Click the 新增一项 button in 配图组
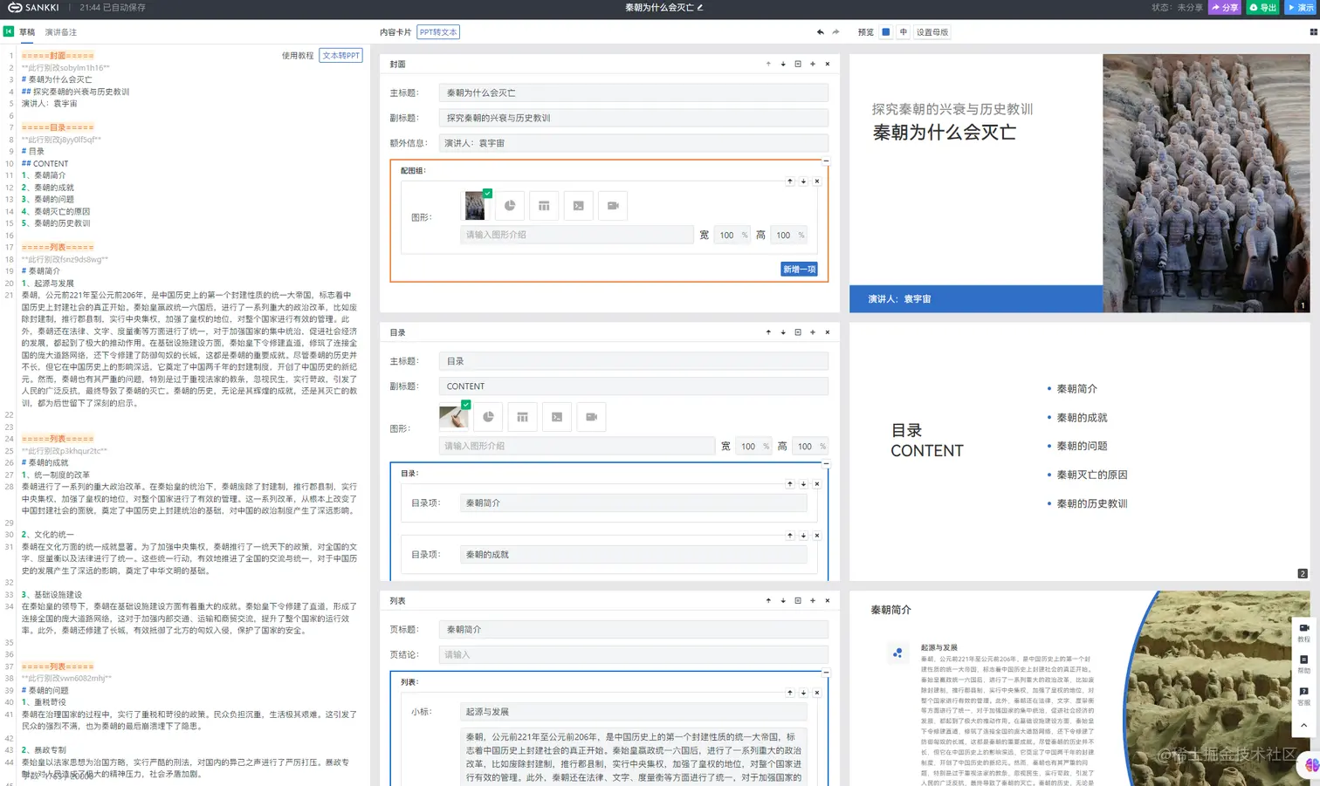Viewport: 1320px width, 786px height. [x=799, y=270]
